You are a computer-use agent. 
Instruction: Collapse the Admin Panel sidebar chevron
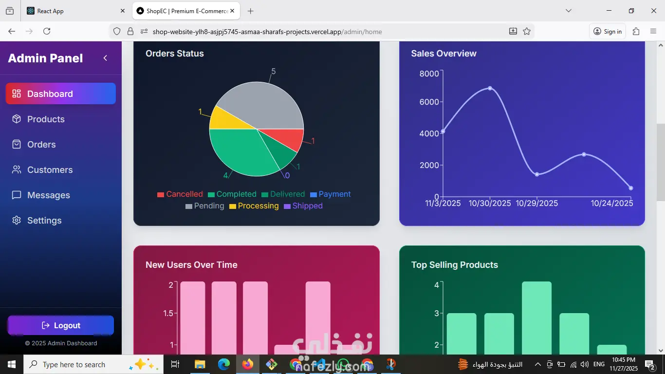pos(105,58)
